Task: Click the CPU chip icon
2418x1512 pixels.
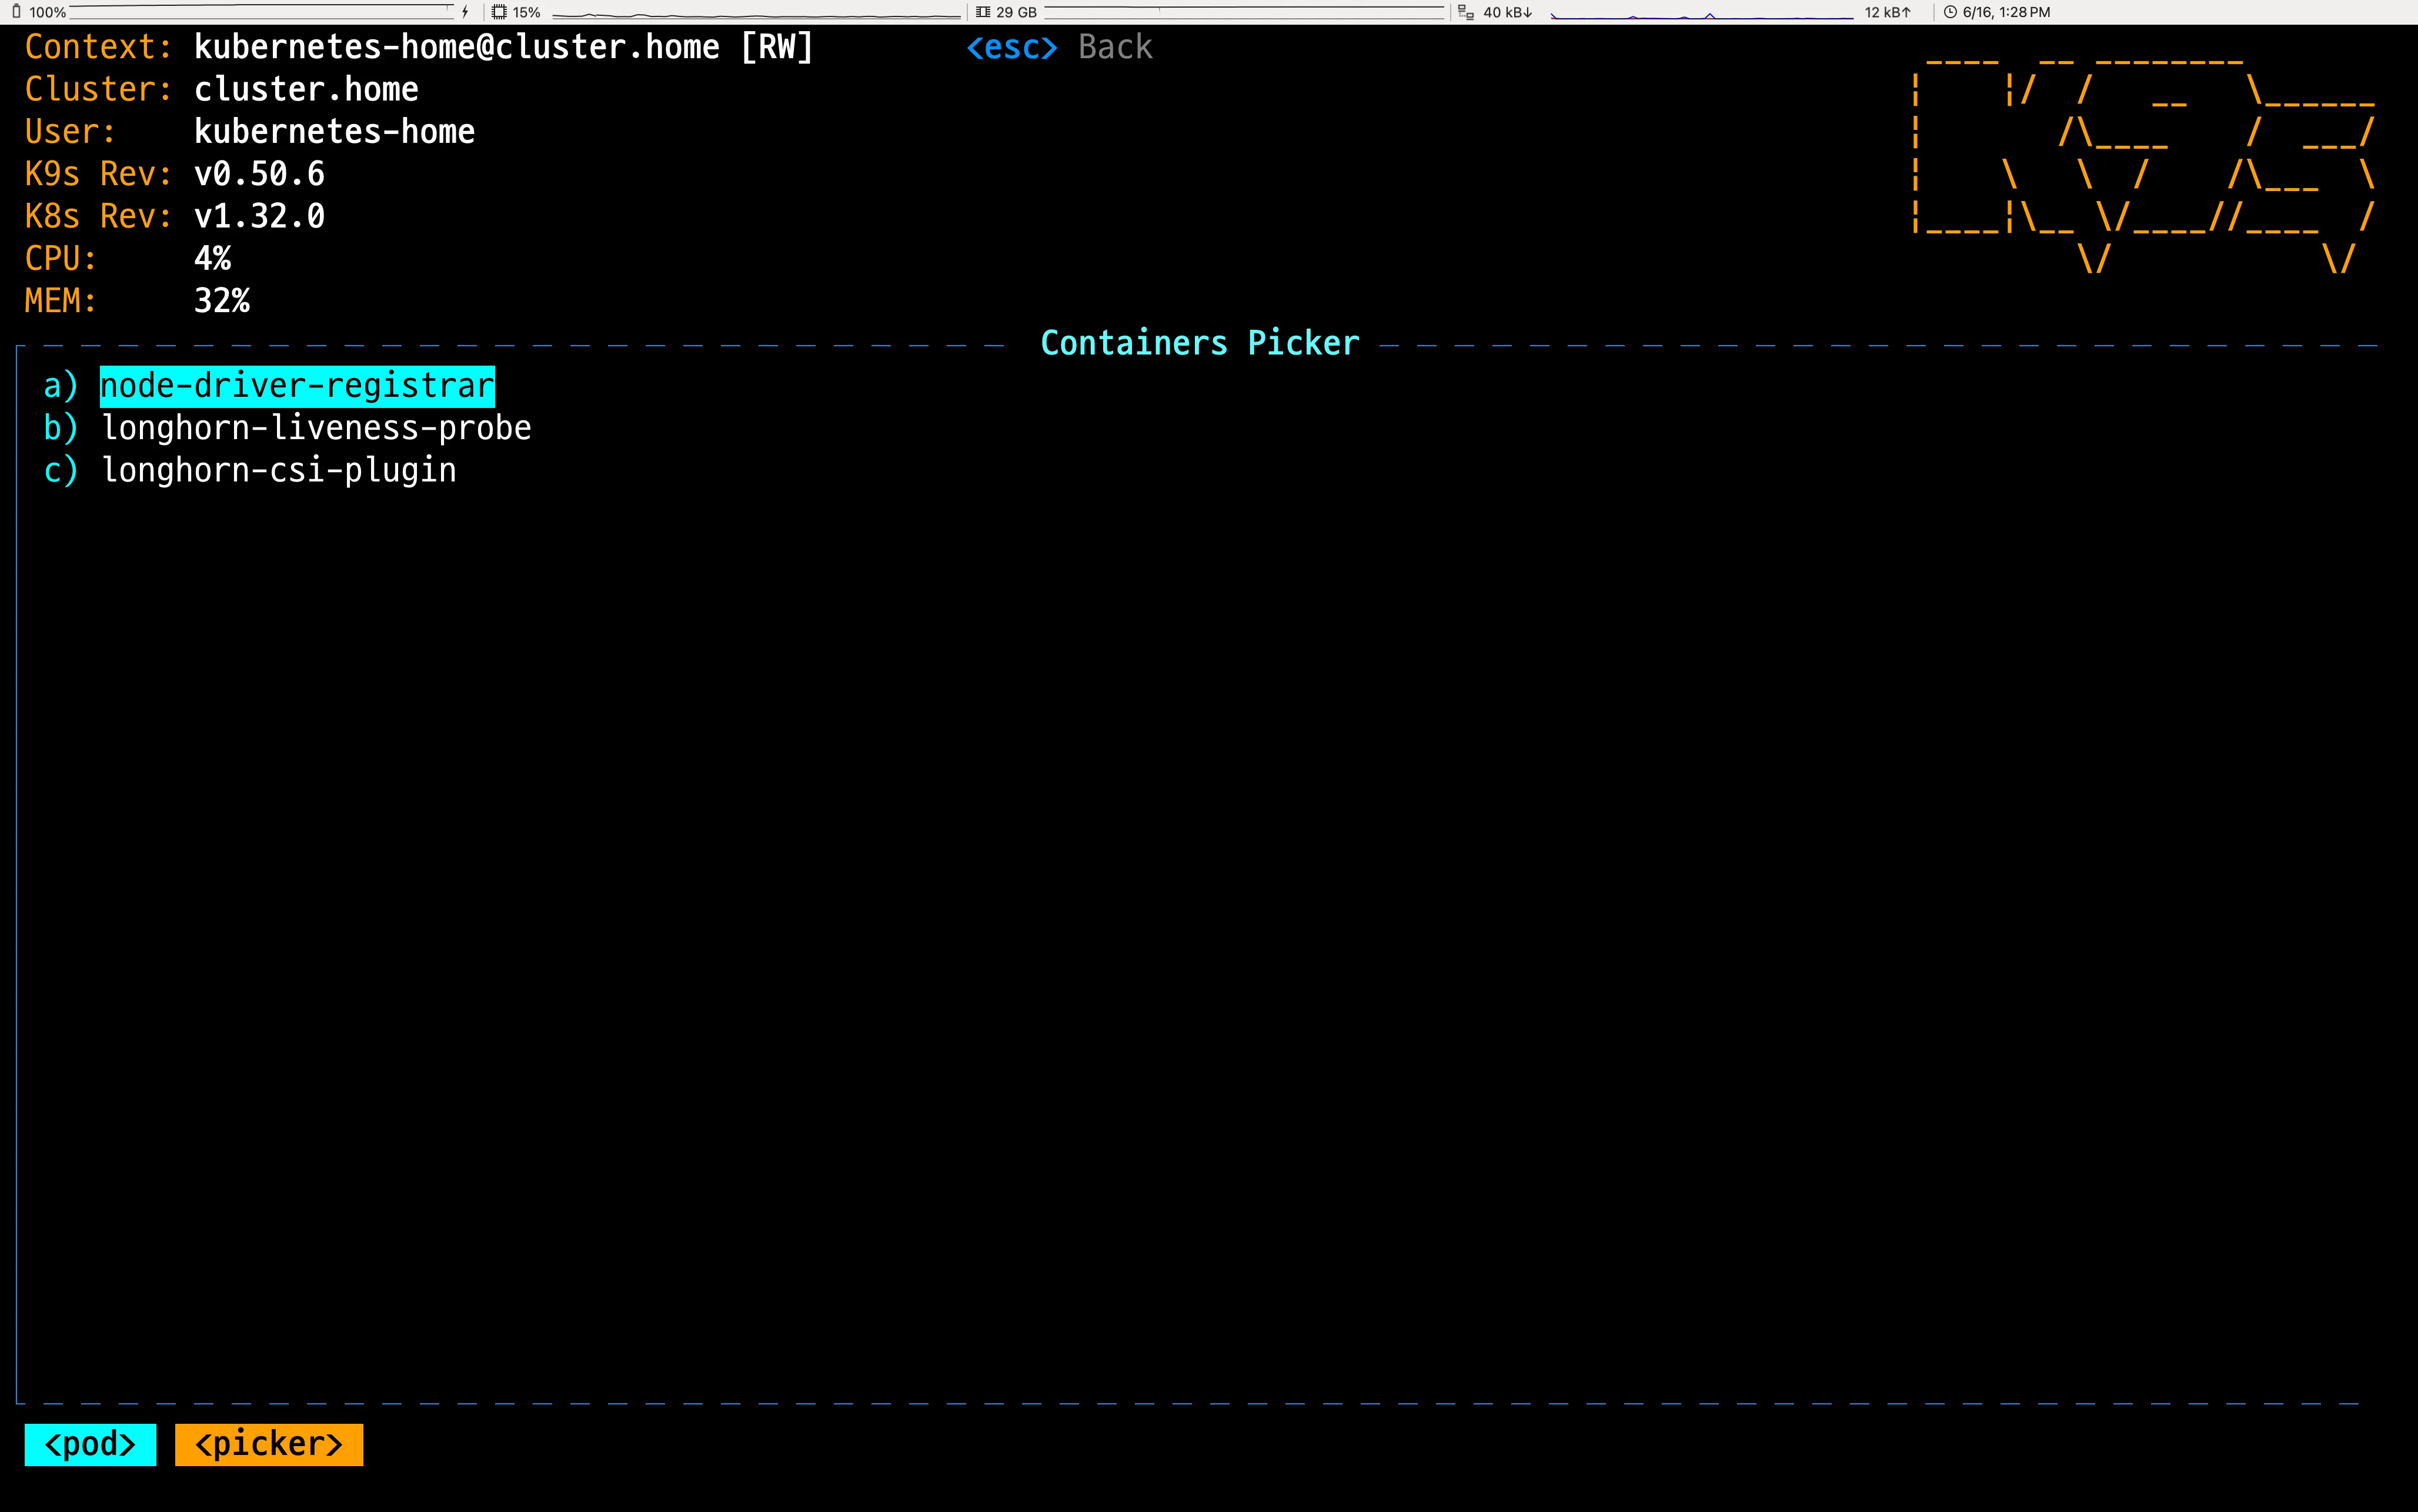Action: tap(499, 12)
